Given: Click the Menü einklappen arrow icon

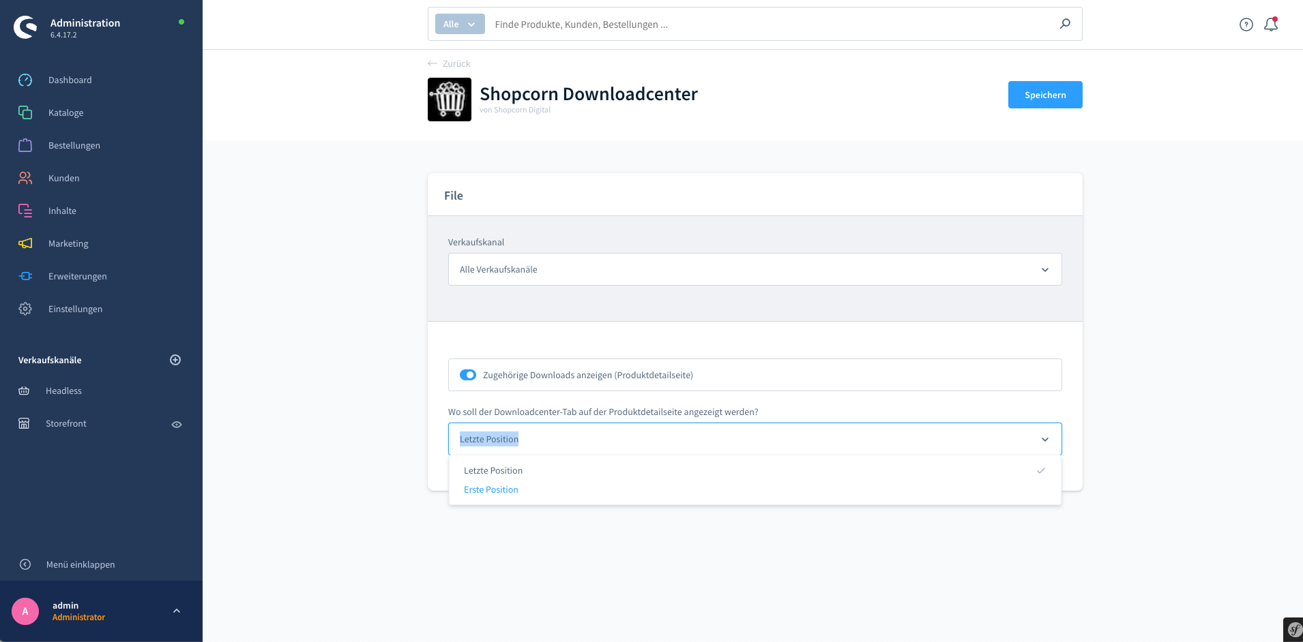Looking at the screenshot, I should click(25, 564).
